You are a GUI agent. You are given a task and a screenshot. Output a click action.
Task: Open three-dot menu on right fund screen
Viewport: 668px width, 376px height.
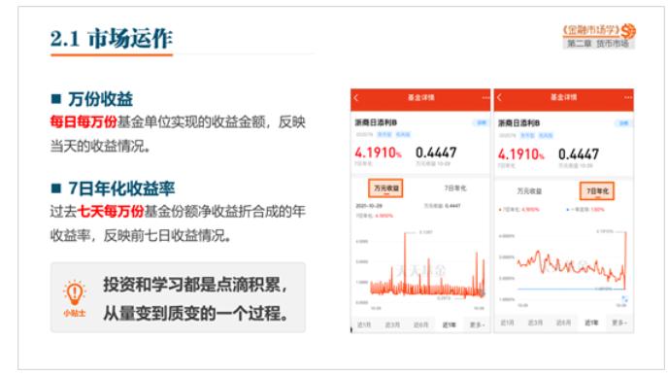click(x=628, y=97)
